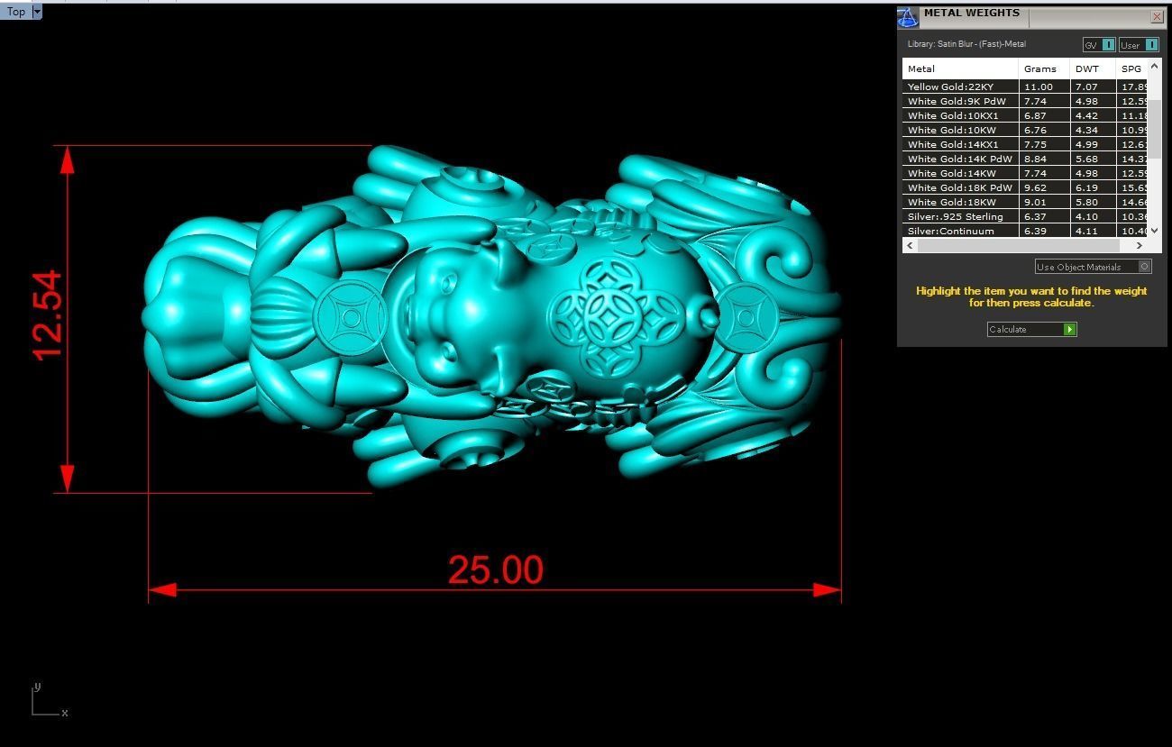The height and width of the screenshot is (747, 1172).
Task: Close the Metal Weights panel
Action: (1157, 16)
